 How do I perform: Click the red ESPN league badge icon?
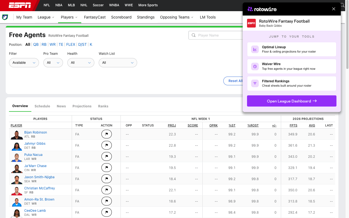pyautogui.click(x=251, y=23)
